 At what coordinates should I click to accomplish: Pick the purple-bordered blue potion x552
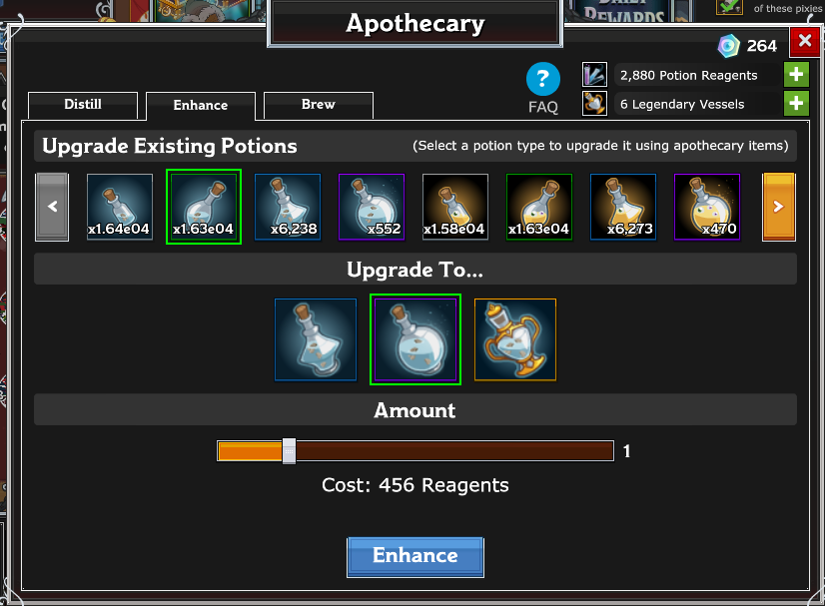click(372, 207)
